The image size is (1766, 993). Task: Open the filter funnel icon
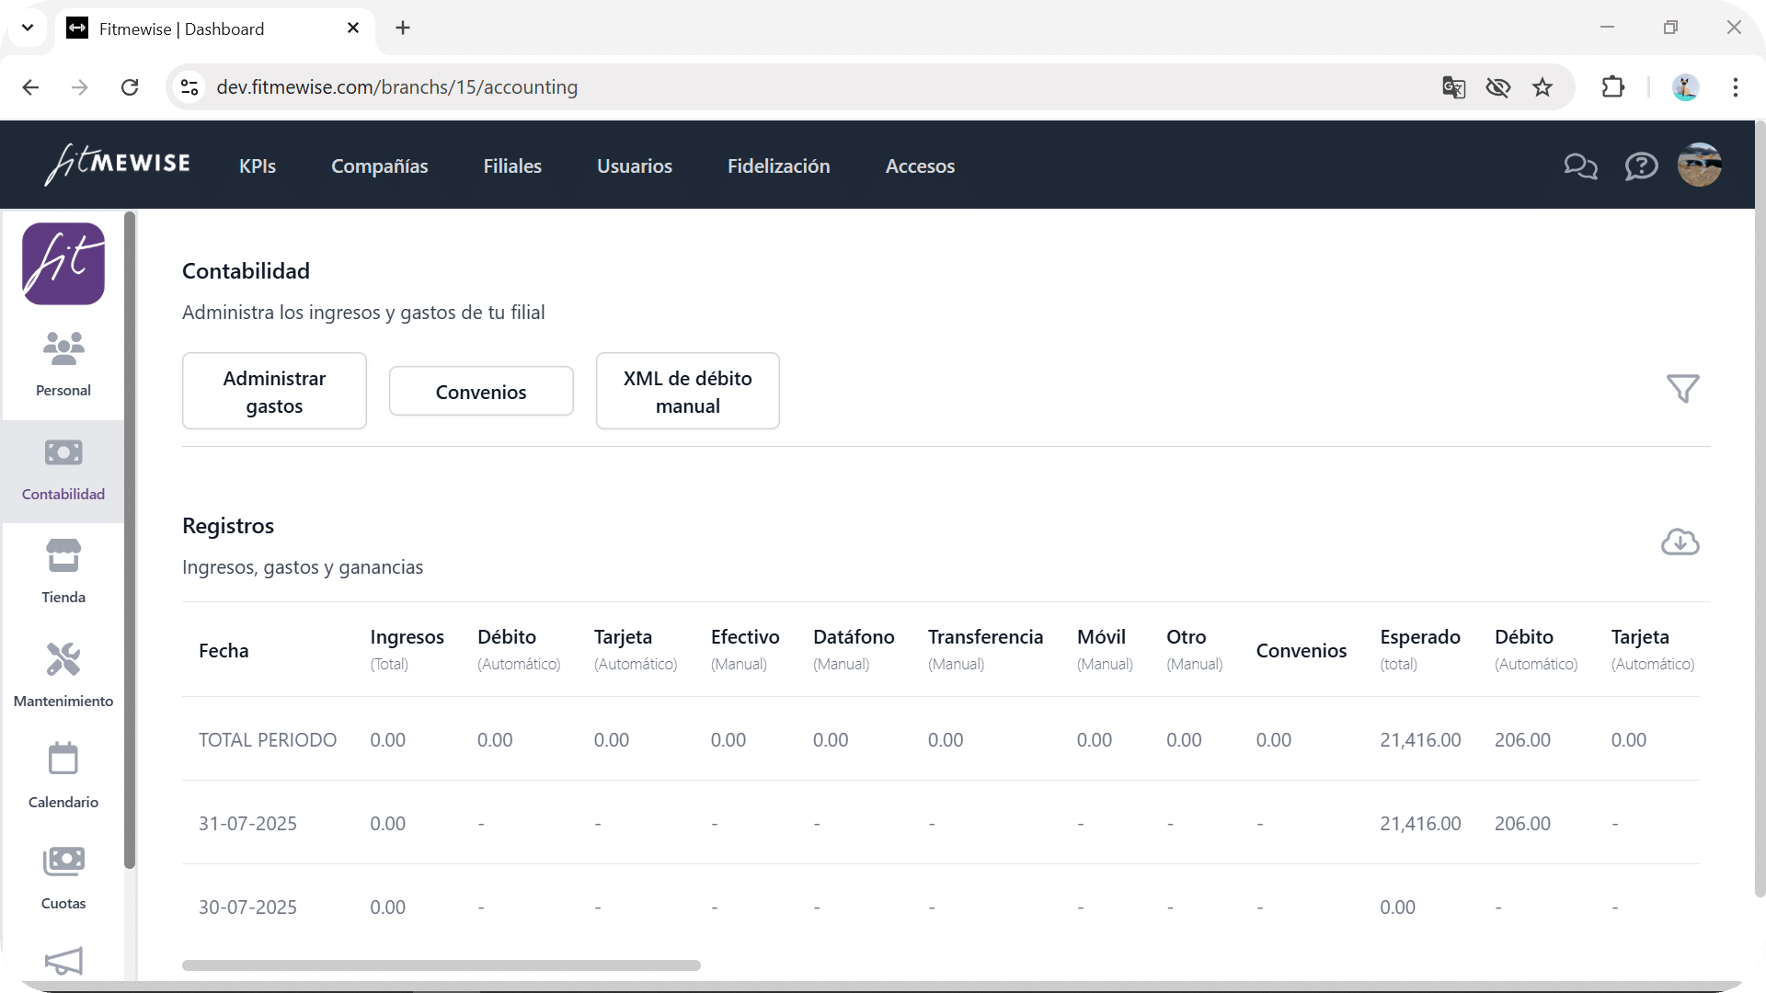pos(1682,388)
